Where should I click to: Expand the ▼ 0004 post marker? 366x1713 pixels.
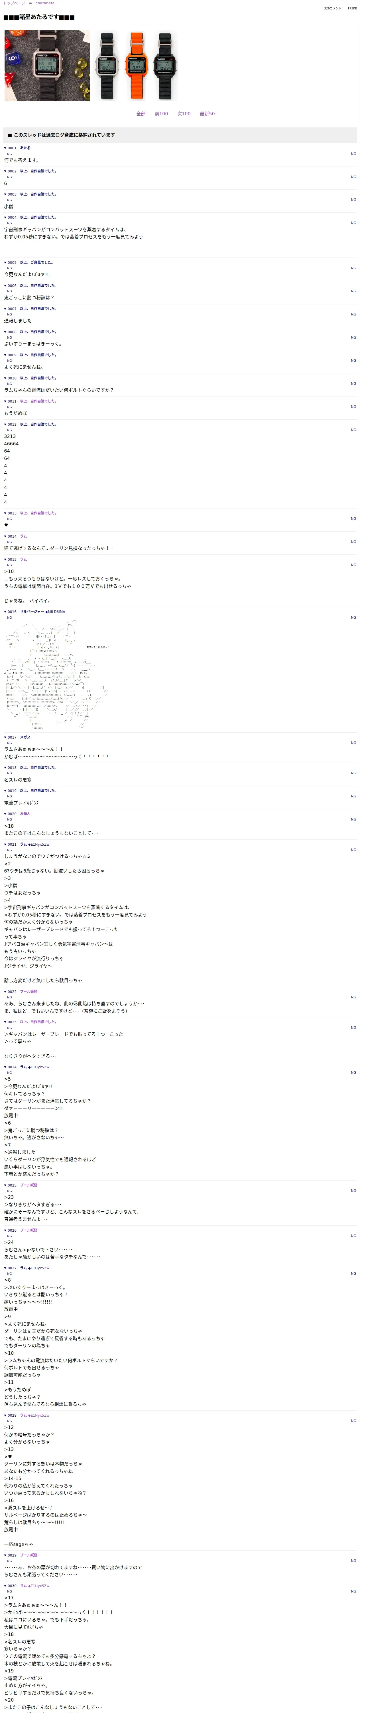pyautogui.click(x=11, y=218)
